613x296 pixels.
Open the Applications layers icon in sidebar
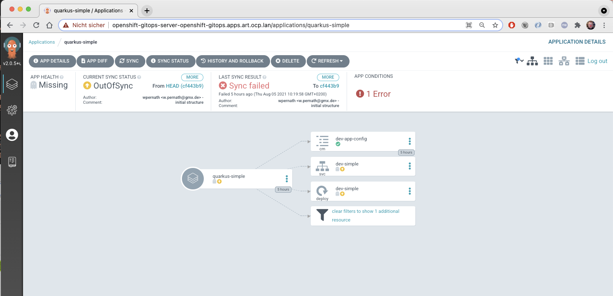(x=12, y=84)
